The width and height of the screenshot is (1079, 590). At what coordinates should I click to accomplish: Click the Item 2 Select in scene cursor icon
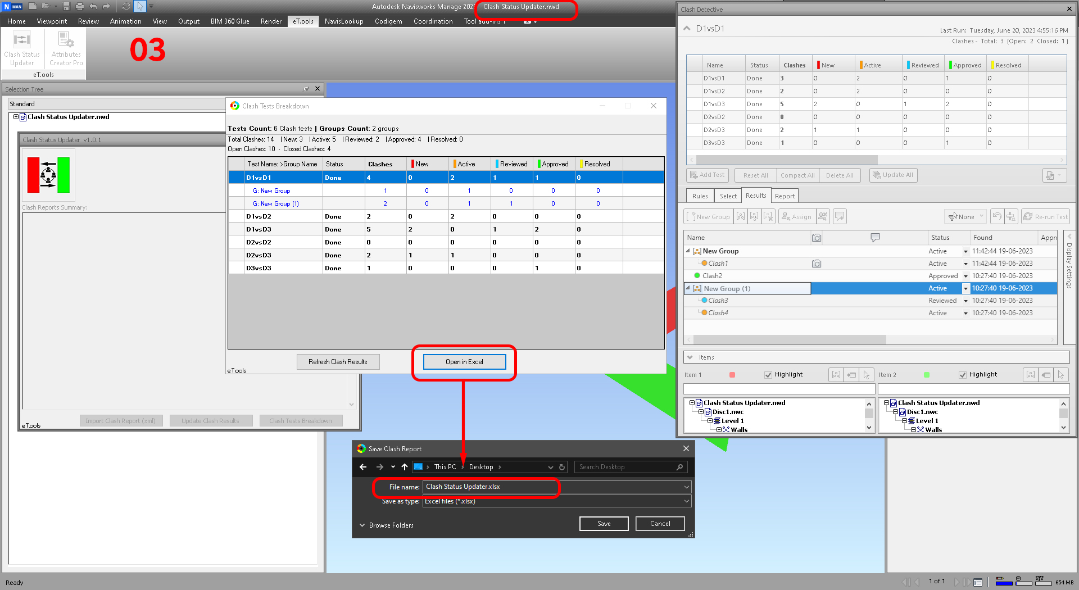[x=1061, y=375]
